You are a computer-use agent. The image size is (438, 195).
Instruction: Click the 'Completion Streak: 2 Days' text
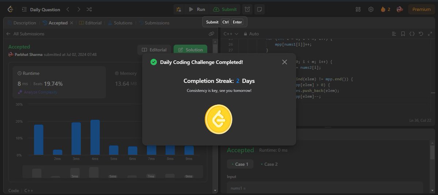pyautogui.click(x=219, y=81)
